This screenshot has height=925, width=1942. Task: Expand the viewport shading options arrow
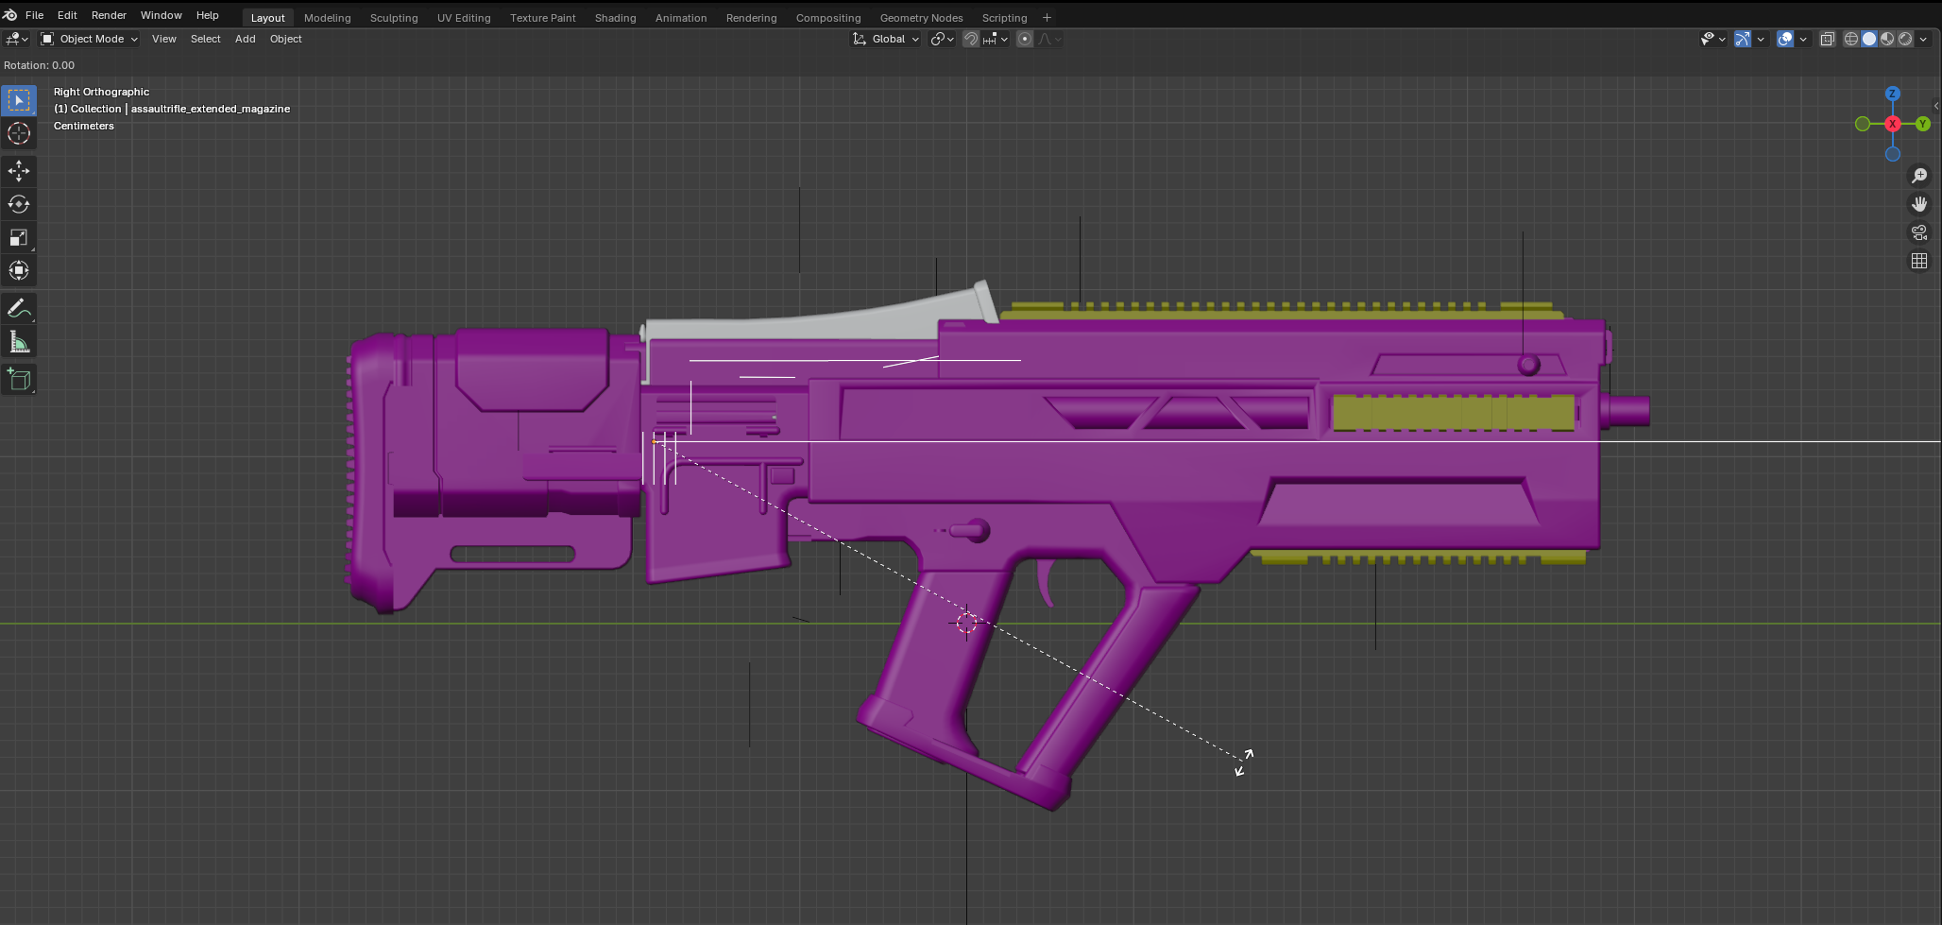[1924, 39]
